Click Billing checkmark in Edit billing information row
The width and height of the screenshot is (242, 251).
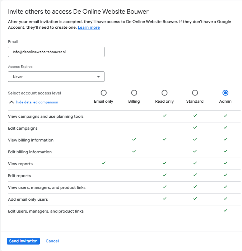tap(134, 151)
